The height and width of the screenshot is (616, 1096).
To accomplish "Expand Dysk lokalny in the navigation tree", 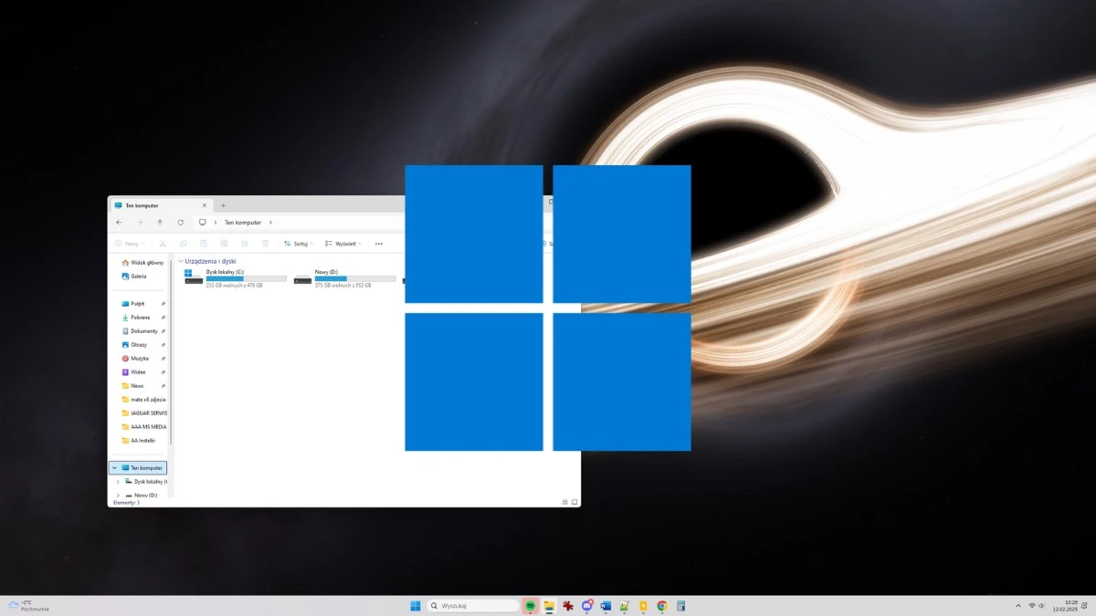I will pos(118,481).
